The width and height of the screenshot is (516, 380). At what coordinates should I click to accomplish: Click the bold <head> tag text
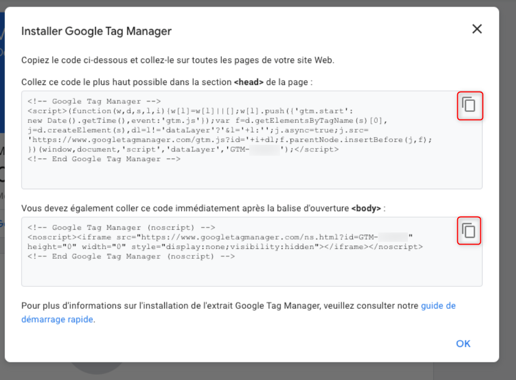point(249,82)
